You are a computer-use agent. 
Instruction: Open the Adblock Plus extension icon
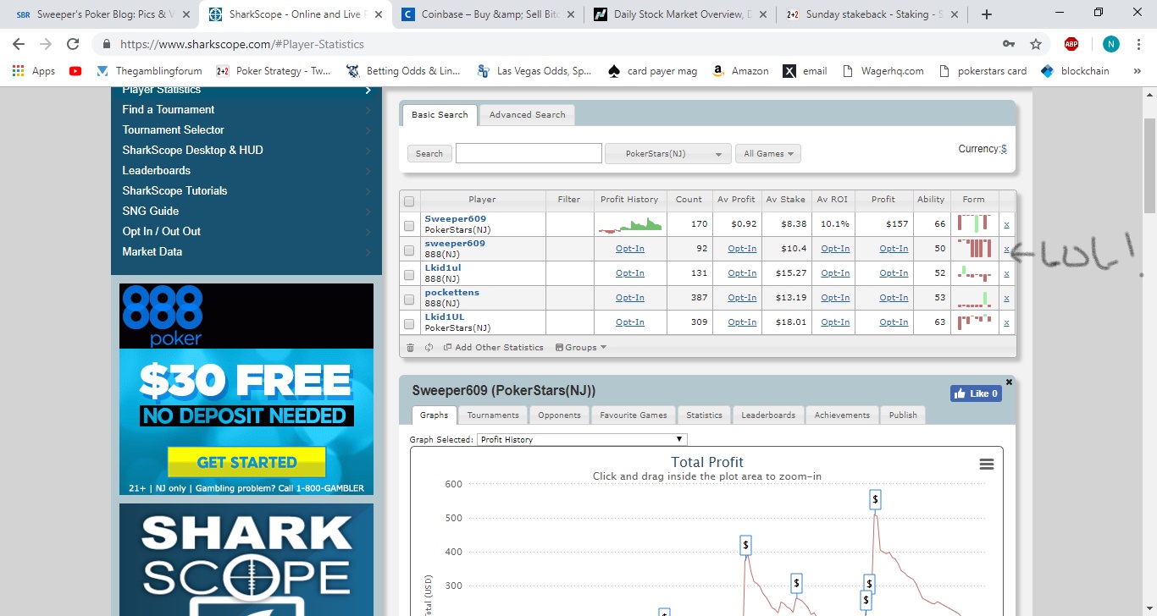coord(1071,44)
